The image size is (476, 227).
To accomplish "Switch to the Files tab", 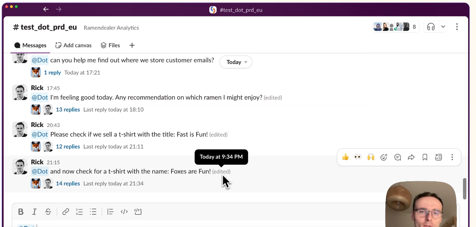I will pos(110,45).
